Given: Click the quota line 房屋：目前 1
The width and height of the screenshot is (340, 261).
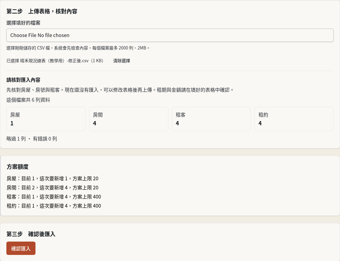Looking at the screenshot, I should (x=52, y=178).
